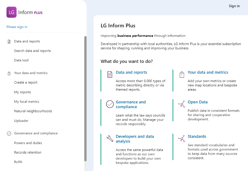This screenshot has width=248, height=171.
Task: Open the Your data and metrics card heading link
Action: 208,72
